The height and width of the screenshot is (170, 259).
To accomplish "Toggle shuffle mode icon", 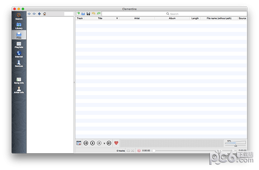I will pos(133,151).
